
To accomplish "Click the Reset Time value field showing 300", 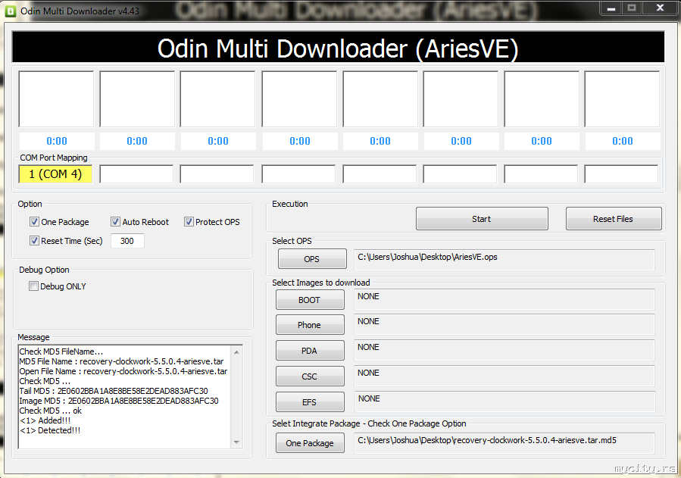I will click(127, 241).
